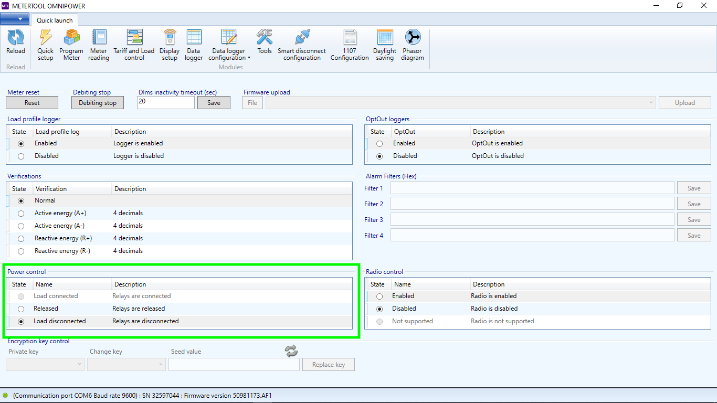Select OptOut Disabled radio button

point(379,156)
